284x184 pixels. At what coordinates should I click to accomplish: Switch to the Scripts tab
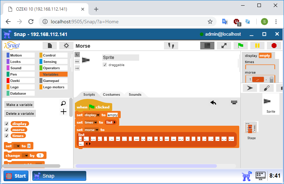89,94
